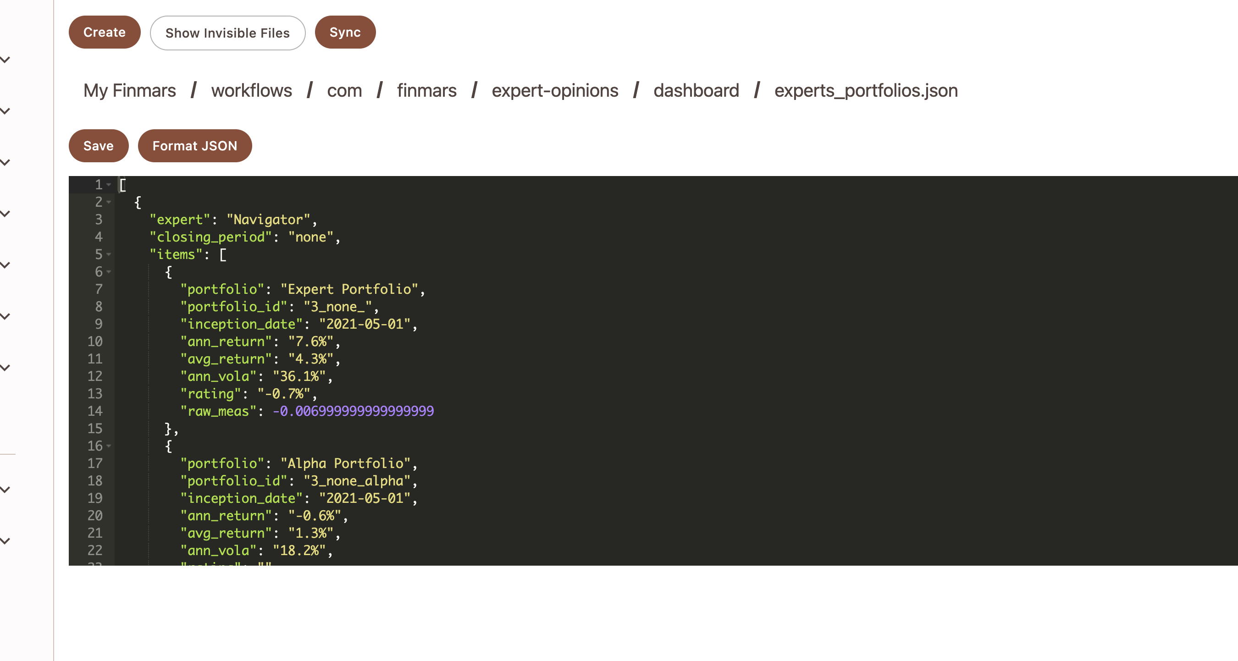
Task: Expand the bottommost left sidebar chevron
Action: (6, 540)
